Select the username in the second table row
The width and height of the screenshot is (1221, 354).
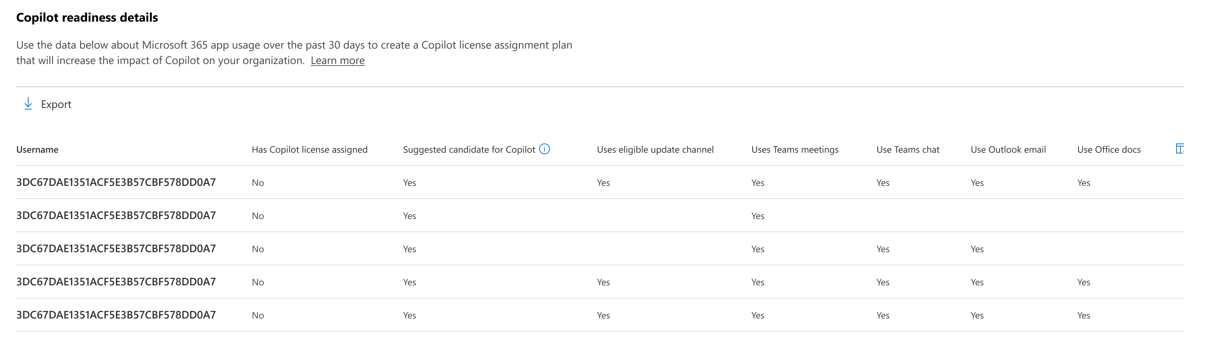pyautogui.click(x=116, y=215)
